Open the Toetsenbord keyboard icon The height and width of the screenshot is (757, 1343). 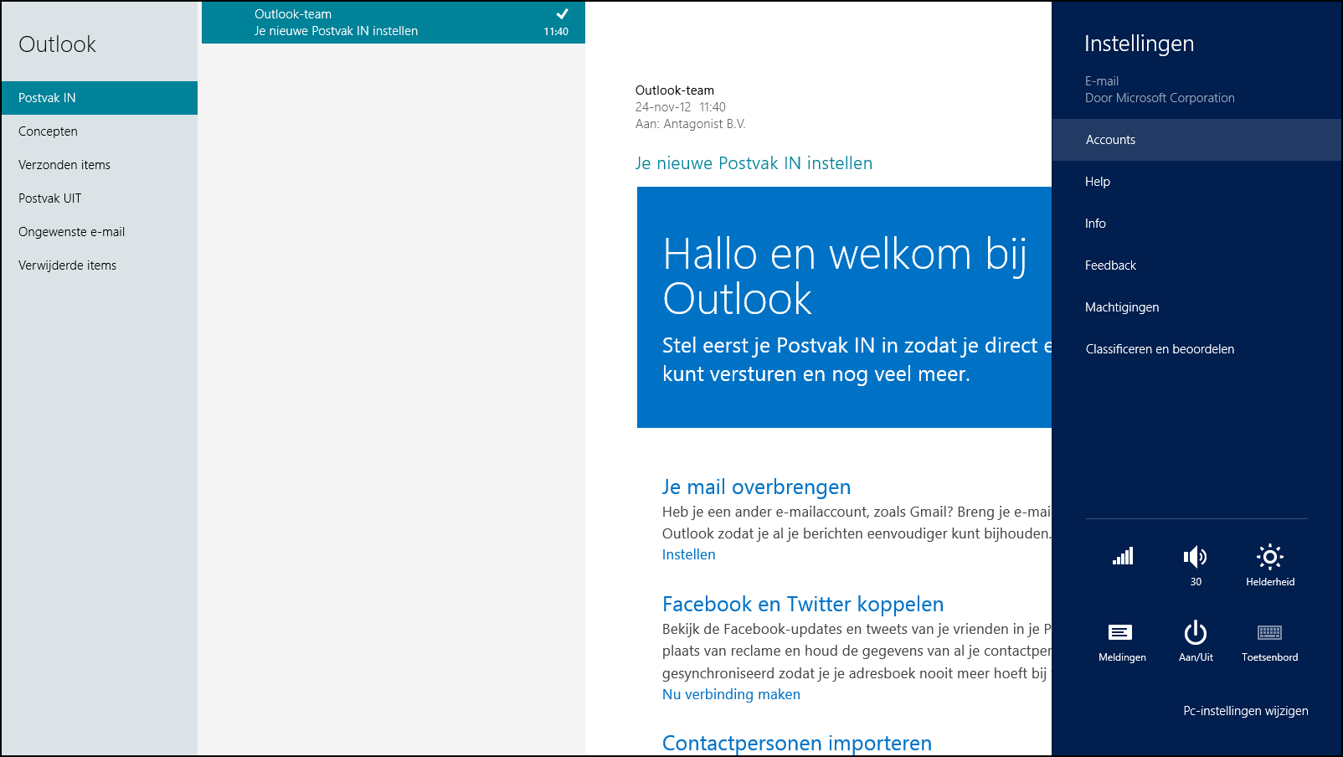click(x=1270, y=632)
